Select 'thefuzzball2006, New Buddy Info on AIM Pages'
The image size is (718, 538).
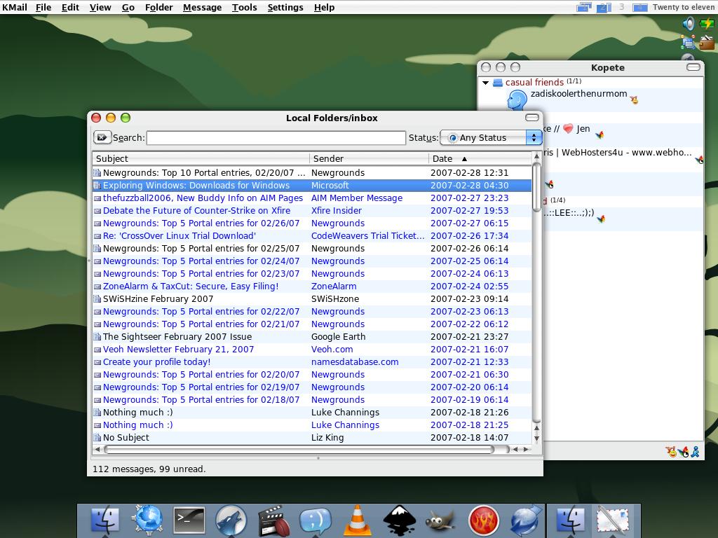click(x=312, y=198)
